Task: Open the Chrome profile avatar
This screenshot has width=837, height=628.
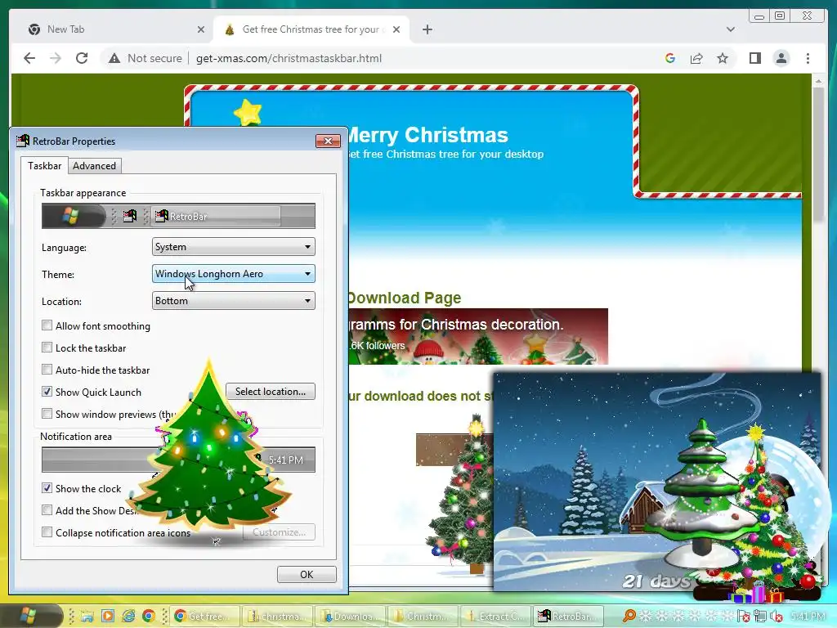Action: [781, 58]
